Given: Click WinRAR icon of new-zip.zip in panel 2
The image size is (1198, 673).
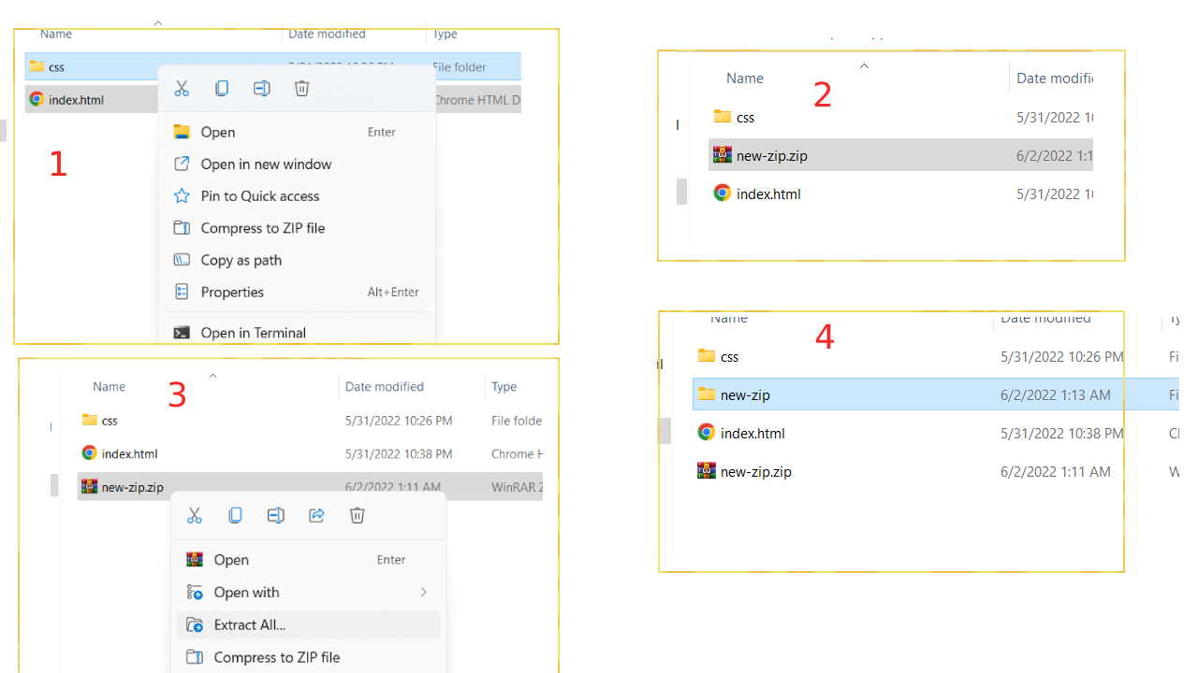Looking at the screenshot, I should pyautogui.click(x=723, y=155).
